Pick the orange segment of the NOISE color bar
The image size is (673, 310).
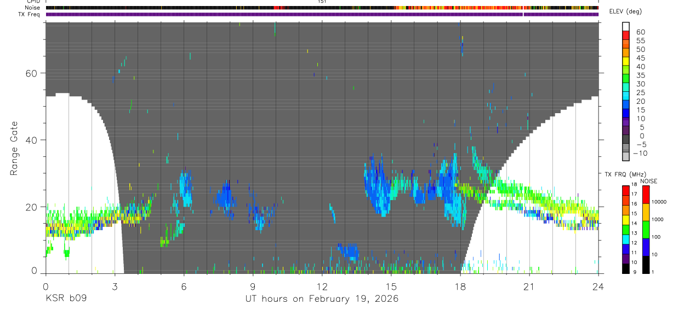(647, 212)
